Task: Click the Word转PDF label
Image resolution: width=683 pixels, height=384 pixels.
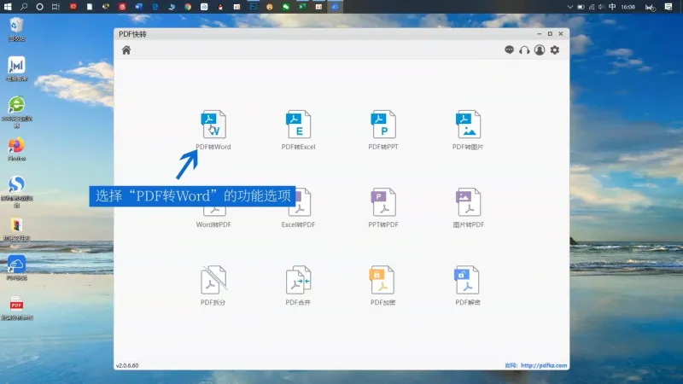Action: pyautogui.click(x=213, y=224)
